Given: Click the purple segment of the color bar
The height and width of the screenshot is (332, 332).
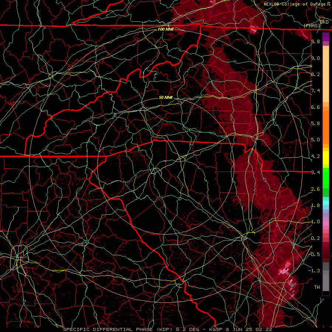Looking at the screenshot, I should (x=326, y=37).
